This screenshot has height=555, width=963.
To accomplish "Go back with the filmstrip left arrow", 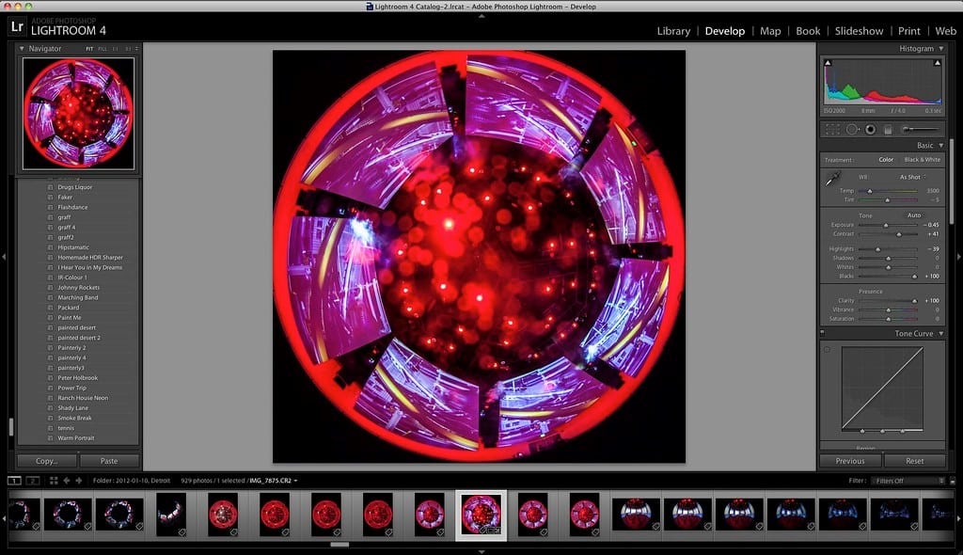I will 67,481.
